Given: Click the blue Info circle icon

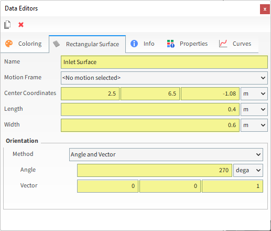Looking at the screenshot, I should click(x=134, y=44).
